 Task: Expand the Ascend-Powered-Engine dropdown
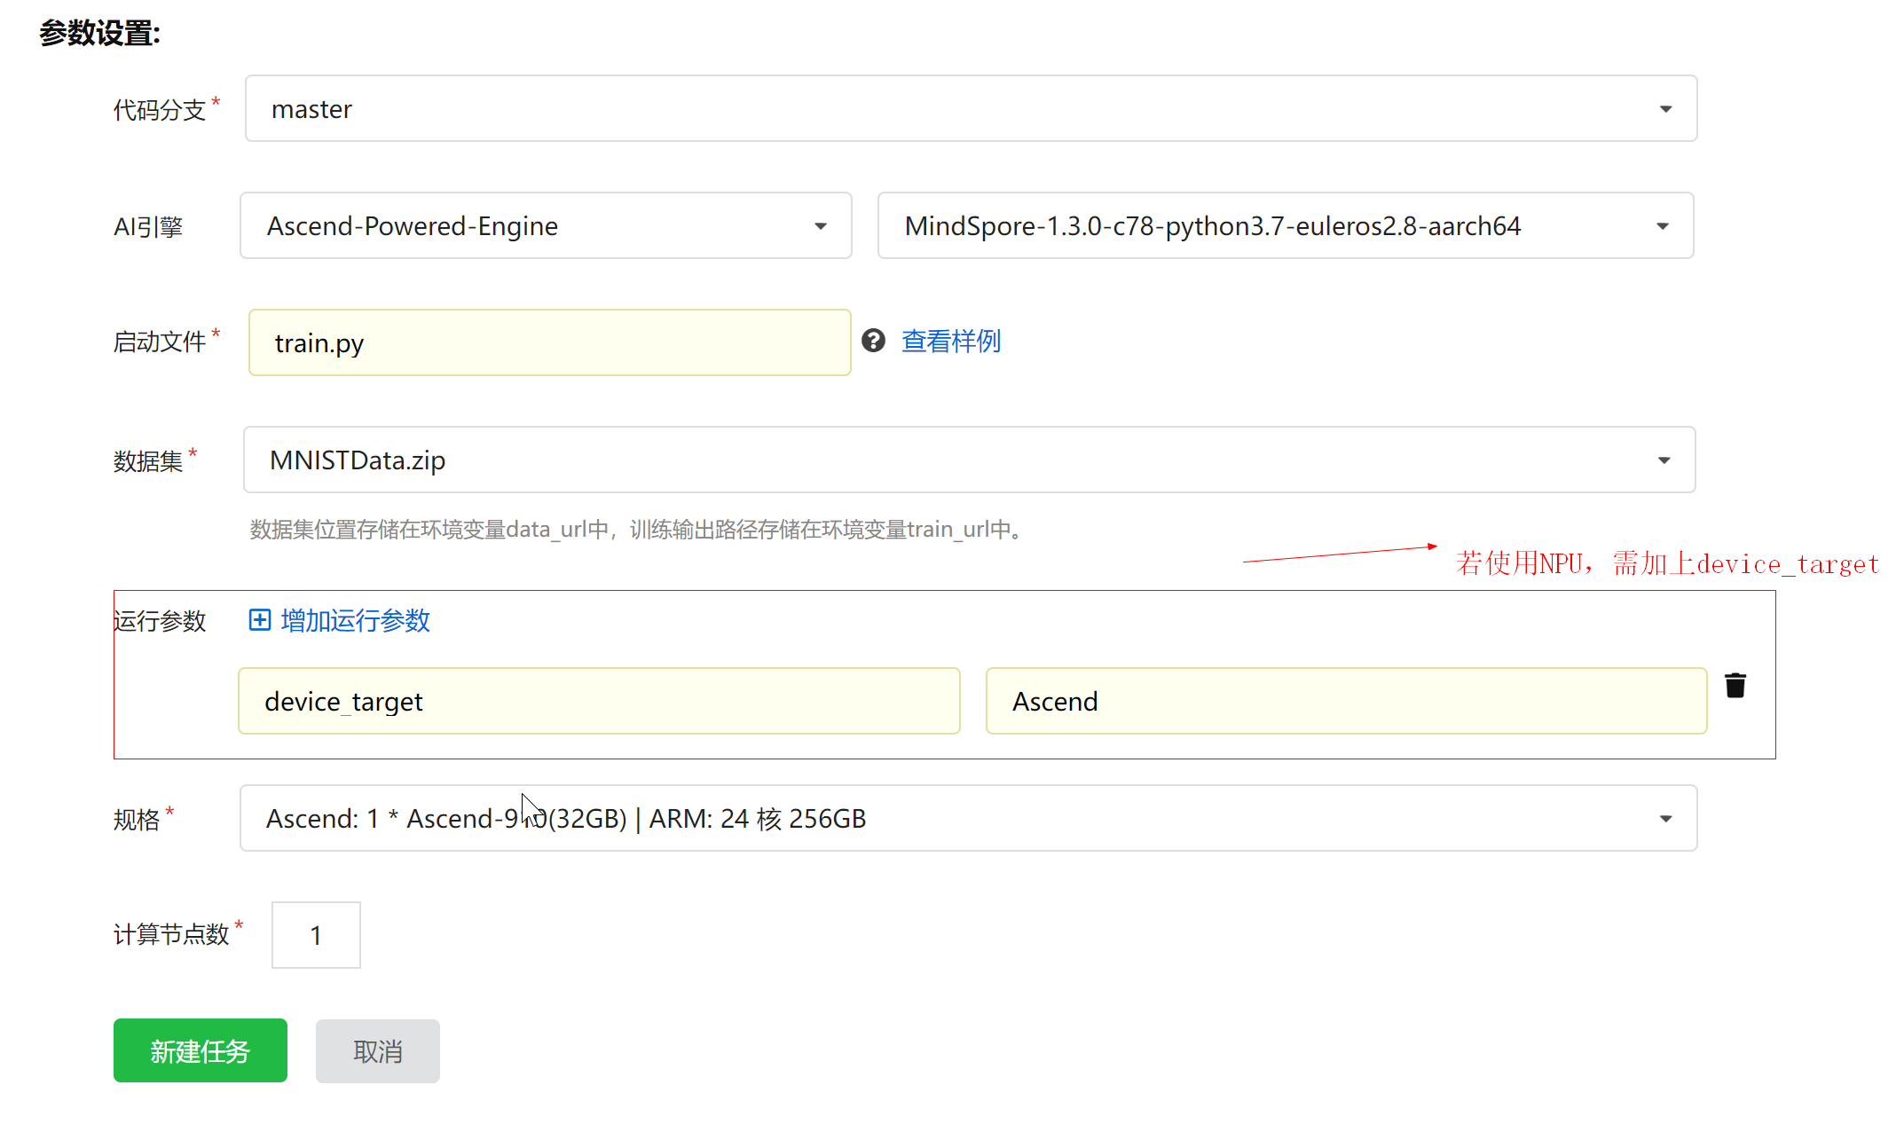click(545, 226)
